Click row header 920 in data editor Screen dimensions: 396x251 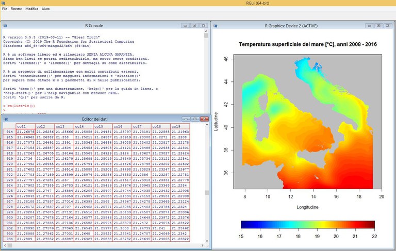point(9,164)
